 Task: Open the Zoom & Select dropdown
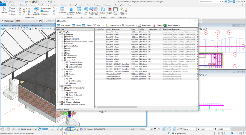click(x=129, y=25)
